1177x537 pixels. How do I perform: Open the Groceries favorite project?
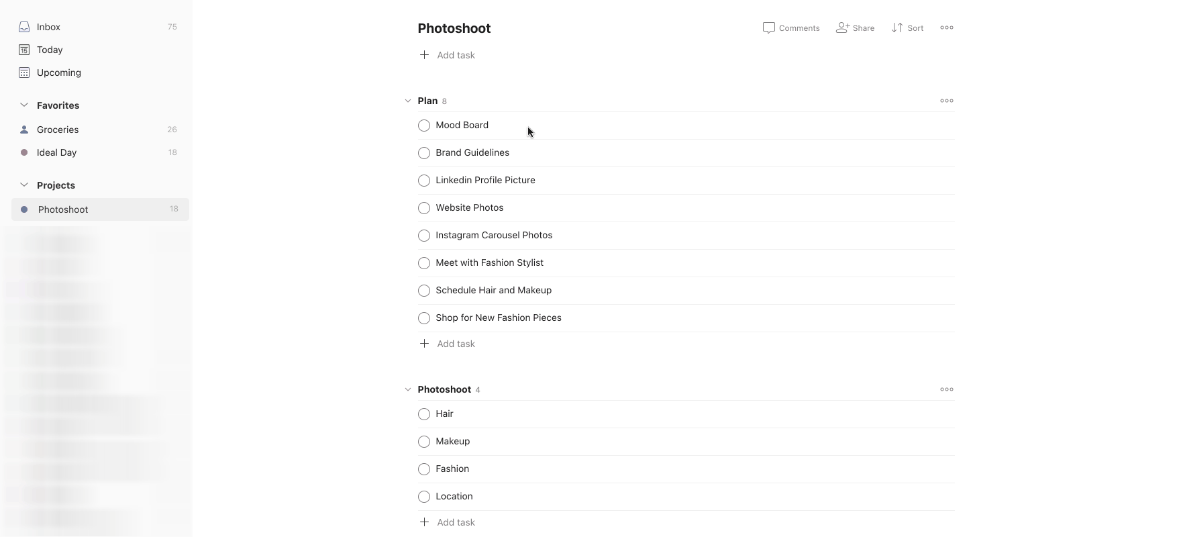pyautogui.click(x=58, y=130)
